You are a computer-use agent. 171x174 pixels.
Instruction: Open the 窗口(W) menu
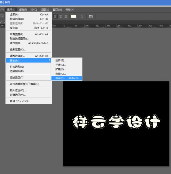pyautogui.click(x=57, y=10)
